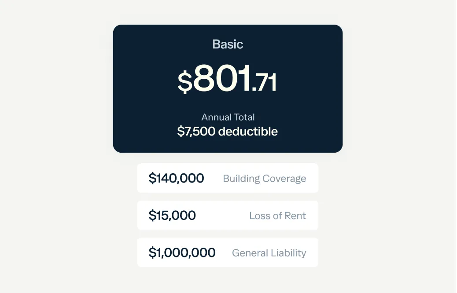457x293 pixels.
Task: Click the word Total under the price
Action: click(244, 117)
